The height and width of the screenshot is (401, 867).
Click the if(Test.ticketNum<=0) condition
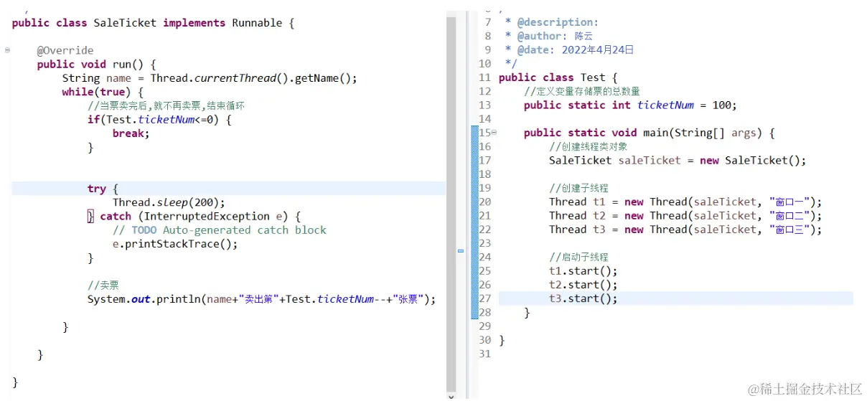click(159, 119)
